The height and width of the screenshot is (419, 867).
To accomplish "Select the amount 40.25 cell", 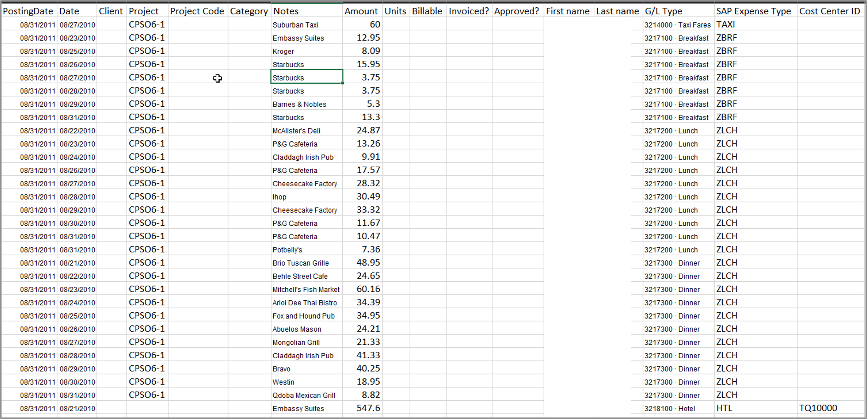I will (362, 368).
